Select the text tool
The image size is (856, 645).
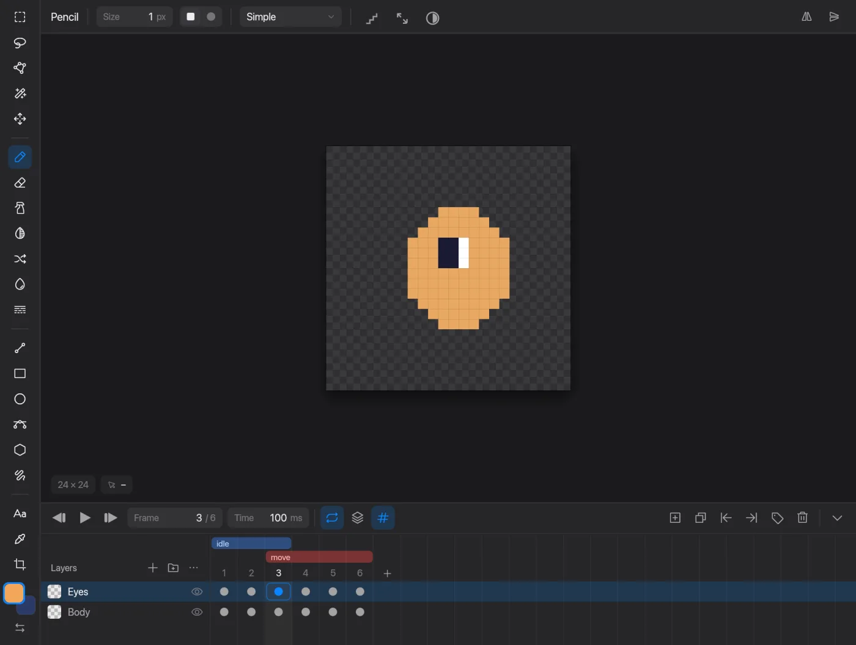[20, 514]
